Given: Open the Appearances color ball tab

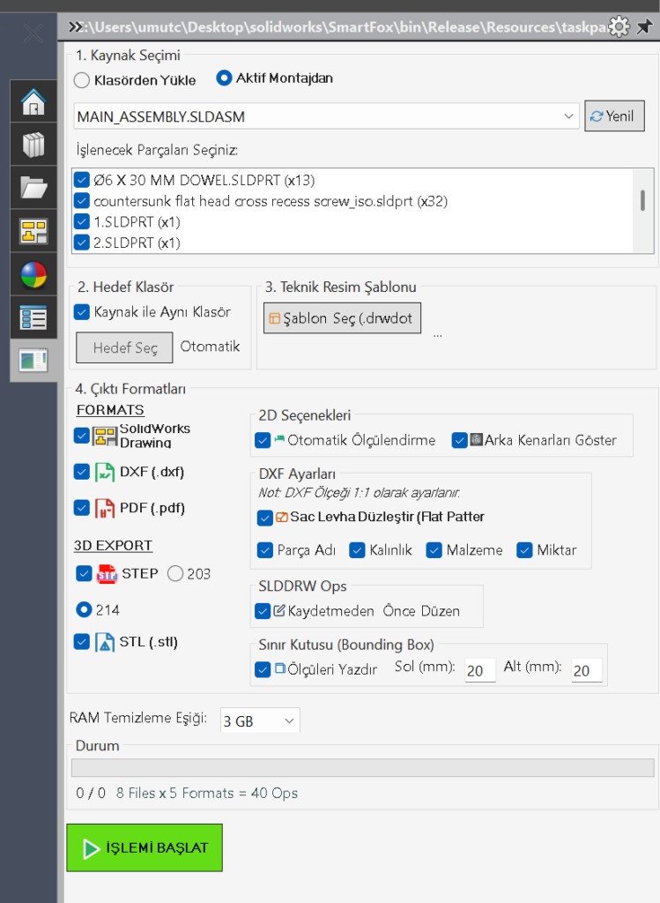Looking at the screenshot, I should coord(33,274).
